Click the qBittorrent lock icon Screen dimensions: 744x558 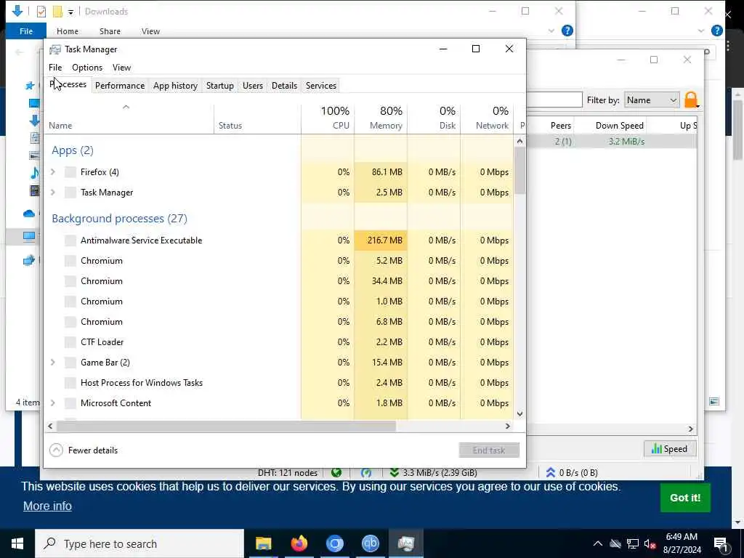pos(692,100)
